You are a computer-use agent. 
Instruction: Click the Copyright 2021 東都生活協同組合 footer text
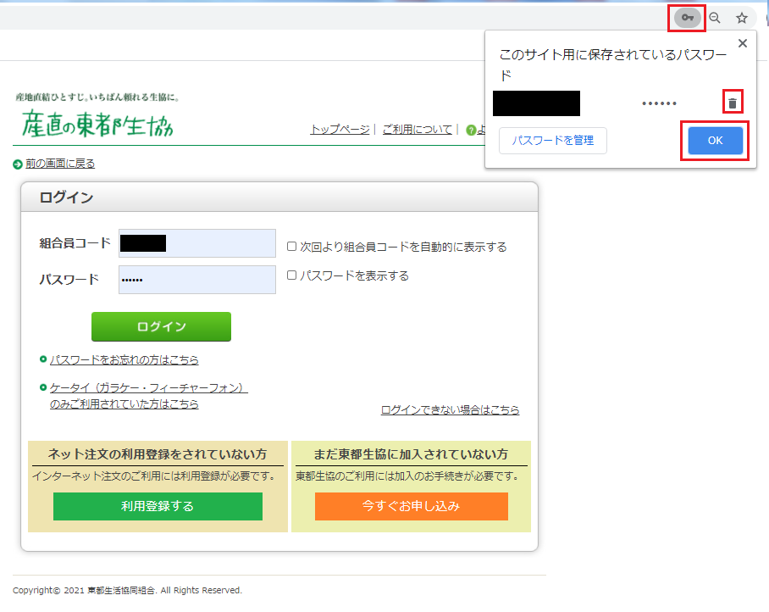point(128,590)
